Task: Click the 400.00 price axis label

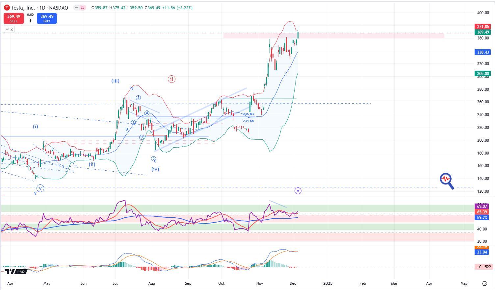Action: point(483,13)
